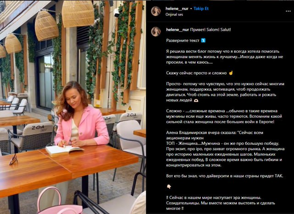294x214 pixels.
Task: Open helene__nur profile from the header username
Action: click(177, 9)
